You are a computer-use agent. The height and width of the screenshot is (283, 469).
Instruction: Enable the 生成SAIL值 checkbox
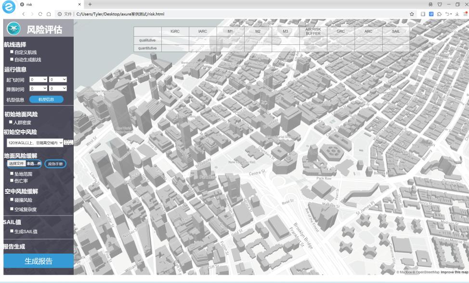tap(12, 231)
